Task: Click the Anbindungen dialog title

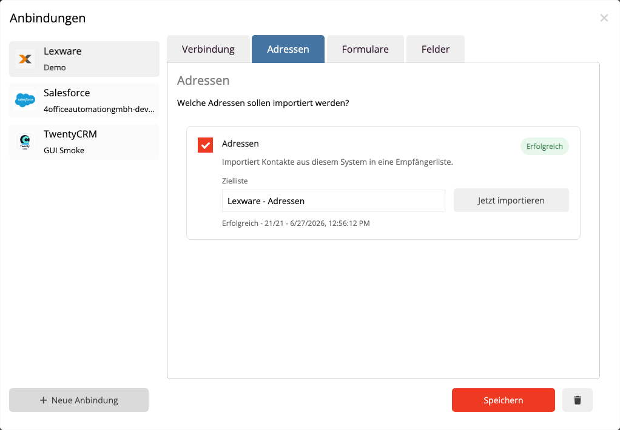Action: 47,18
